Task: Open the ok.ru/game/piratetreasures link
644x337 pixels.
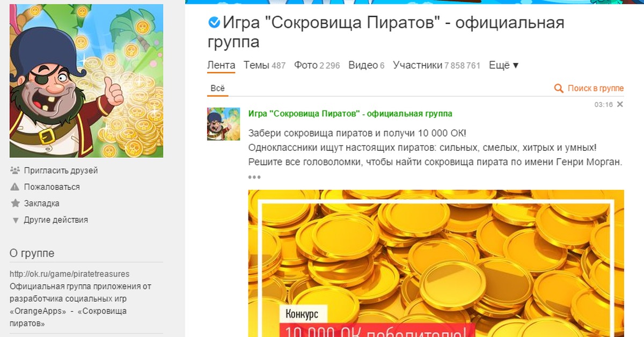Action: click(x=70, y=274)
